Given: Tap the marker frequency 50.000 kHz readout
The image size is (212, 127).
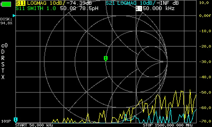Looking at the screenshot, I should [x=158, y=8].
